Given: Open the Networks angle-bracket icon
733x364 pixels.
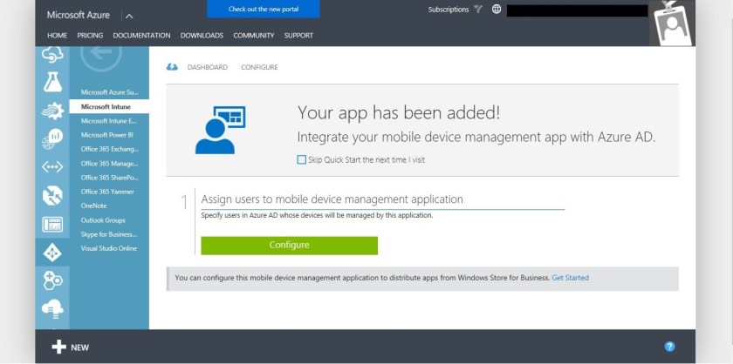Looking at the screenshot, I should coord(52,167).
